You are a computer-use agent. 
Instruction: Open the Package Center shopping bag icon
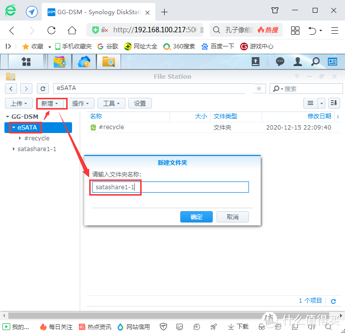coord(59,62)
